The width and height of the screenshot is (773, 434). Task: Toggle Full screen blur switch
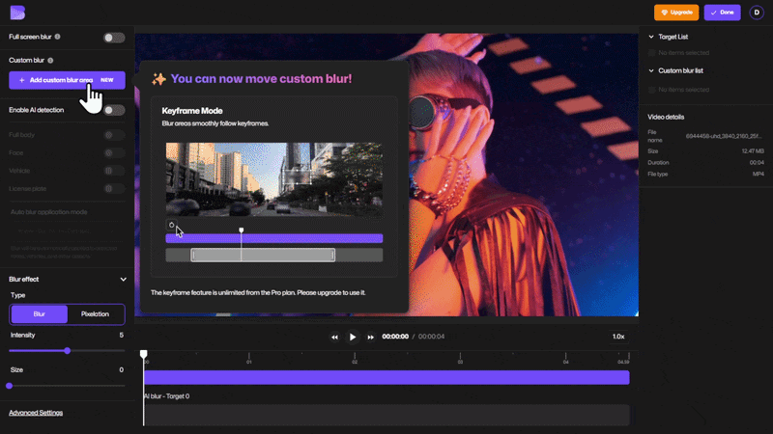coord(114,38)
